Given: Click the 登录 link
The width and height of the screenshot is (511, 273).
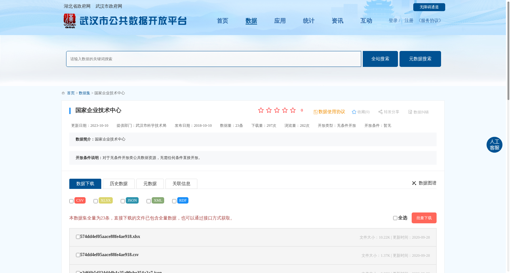Looking at the screenshot, I should point(393,21).
